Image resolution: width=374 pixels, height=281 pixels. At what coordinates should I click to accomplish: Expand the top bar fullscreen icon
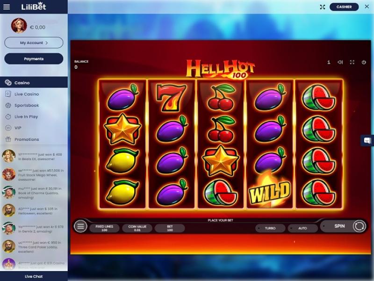pos(323,7)
